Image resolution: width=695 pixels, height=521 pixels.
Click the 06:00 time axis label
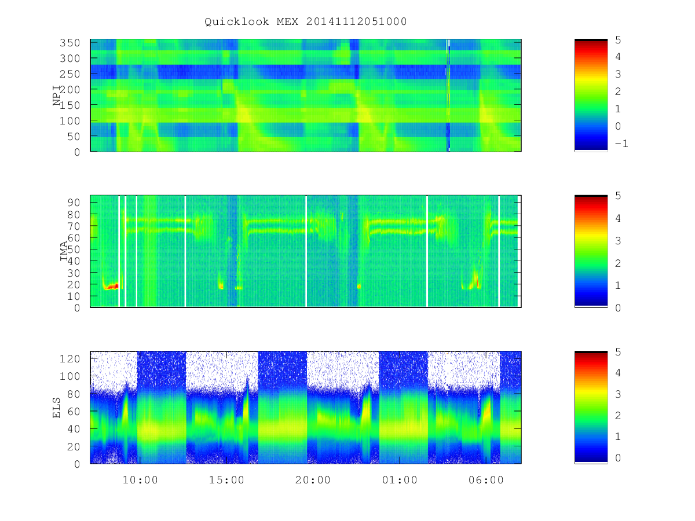[486, 480]
